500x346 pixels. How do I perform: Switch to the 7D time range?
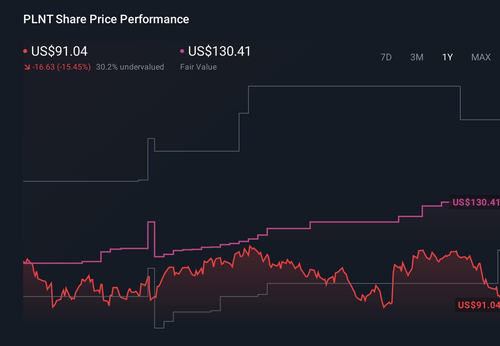point(386,57)
